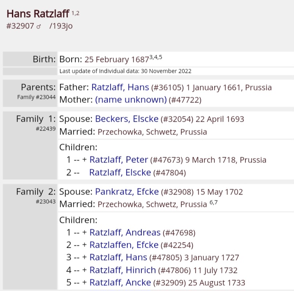
Task: Open child Ratzlaff, Hans born 1727
Action: tap(118, 258)
